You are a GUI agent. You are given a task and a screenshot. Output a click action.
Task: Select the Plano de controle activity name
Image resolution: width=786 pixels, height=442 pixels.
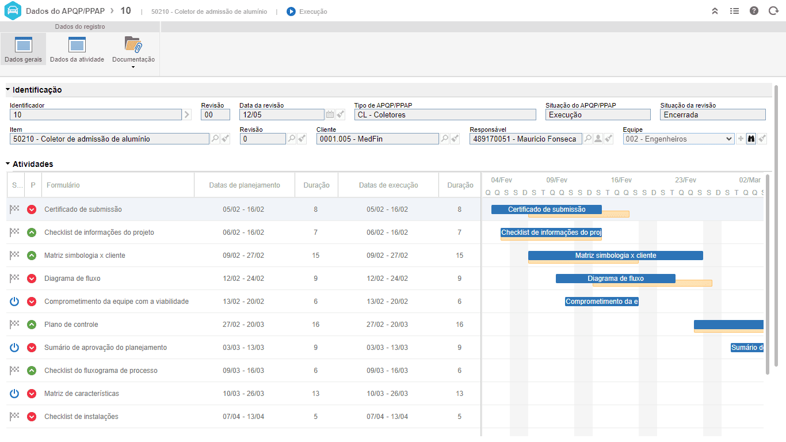[71, 325]
